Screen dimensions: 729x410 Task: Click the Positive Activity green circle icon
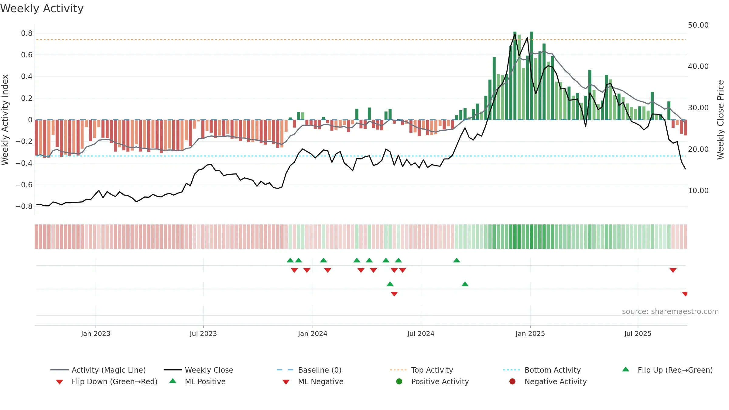tap(399, 381)
